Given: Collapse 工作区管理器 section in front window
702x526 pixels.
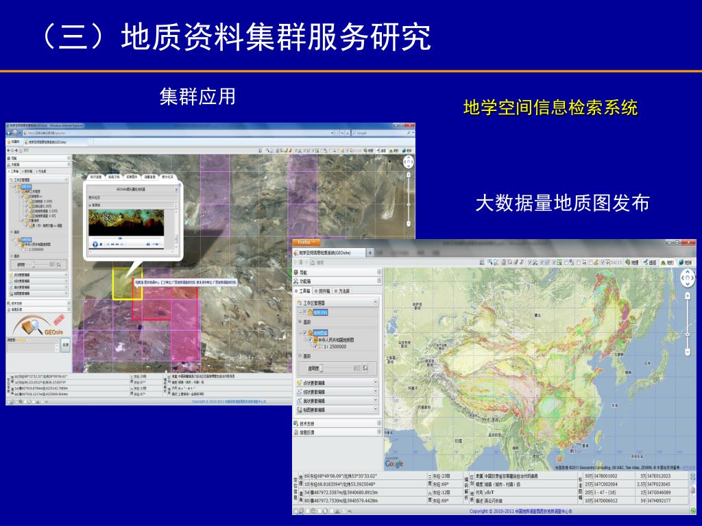Looking at the screenshot, I should (x=375, y=303).
